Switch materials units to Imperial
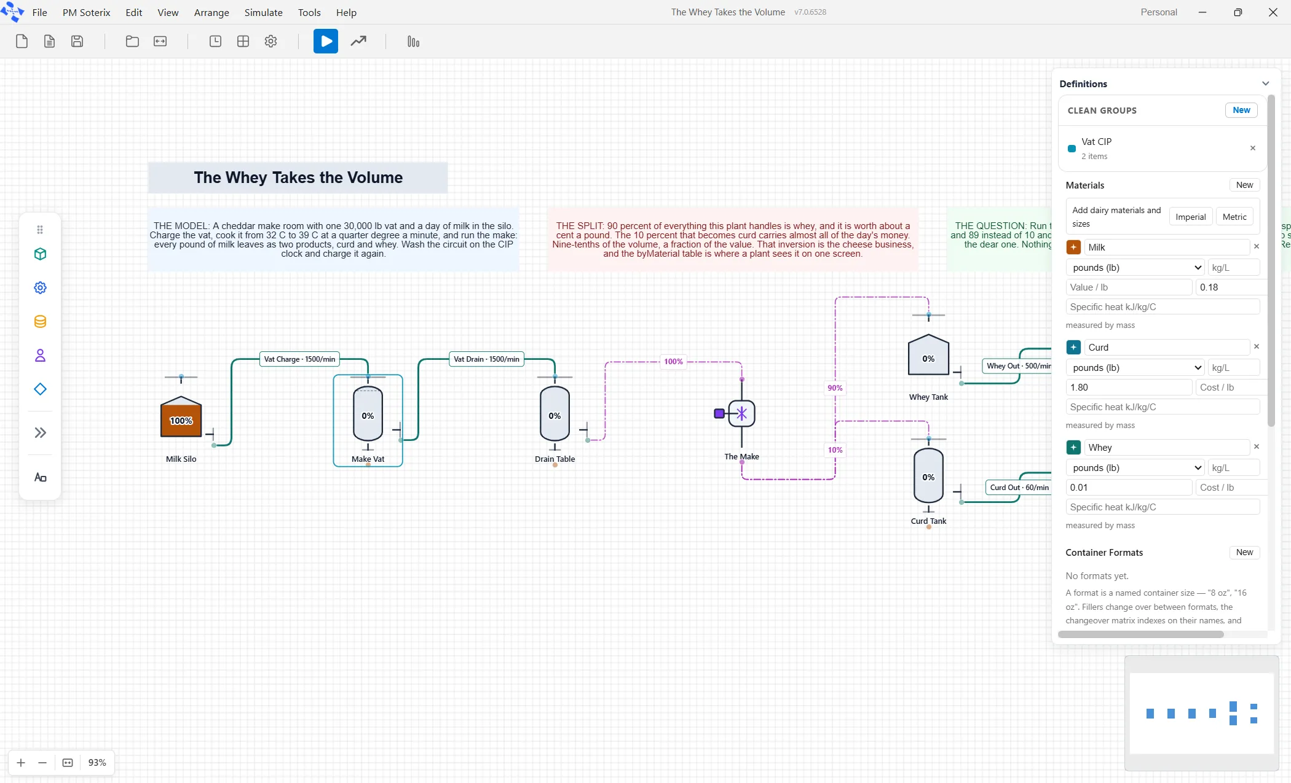Screen dimensions: 1291x783 (x=1190, y=217)
